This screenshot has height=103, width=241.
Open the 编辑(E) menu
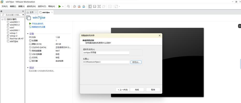pos(13,6)
